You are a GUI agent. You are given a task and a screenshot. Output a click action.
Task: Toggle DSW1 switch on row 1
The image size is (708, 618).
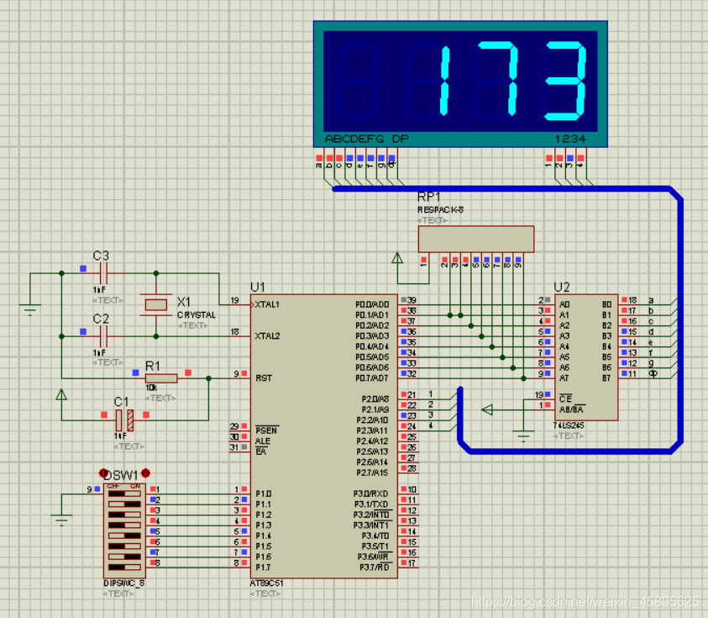124,494
